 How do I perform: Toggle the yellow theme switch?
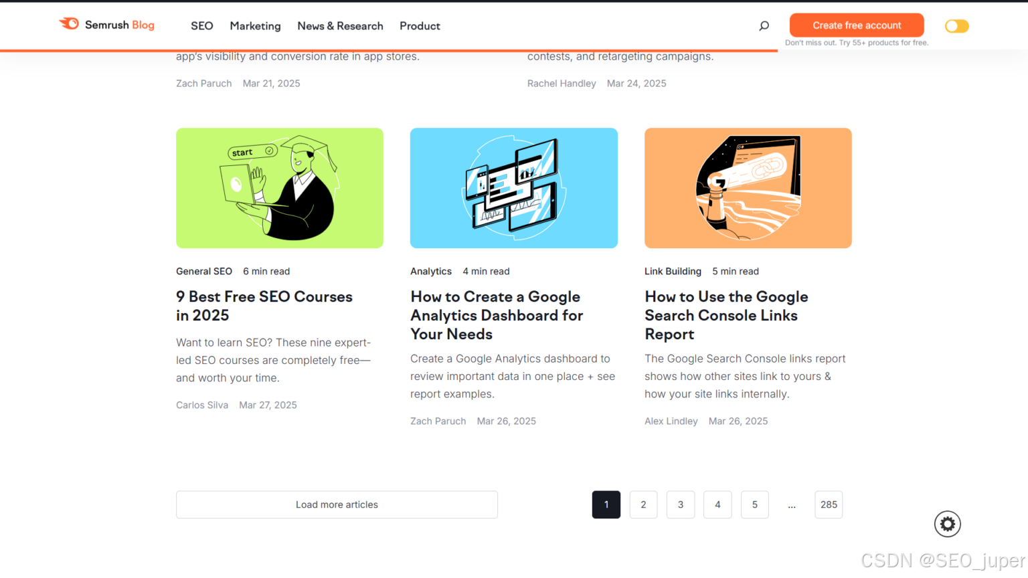(956, 26)
